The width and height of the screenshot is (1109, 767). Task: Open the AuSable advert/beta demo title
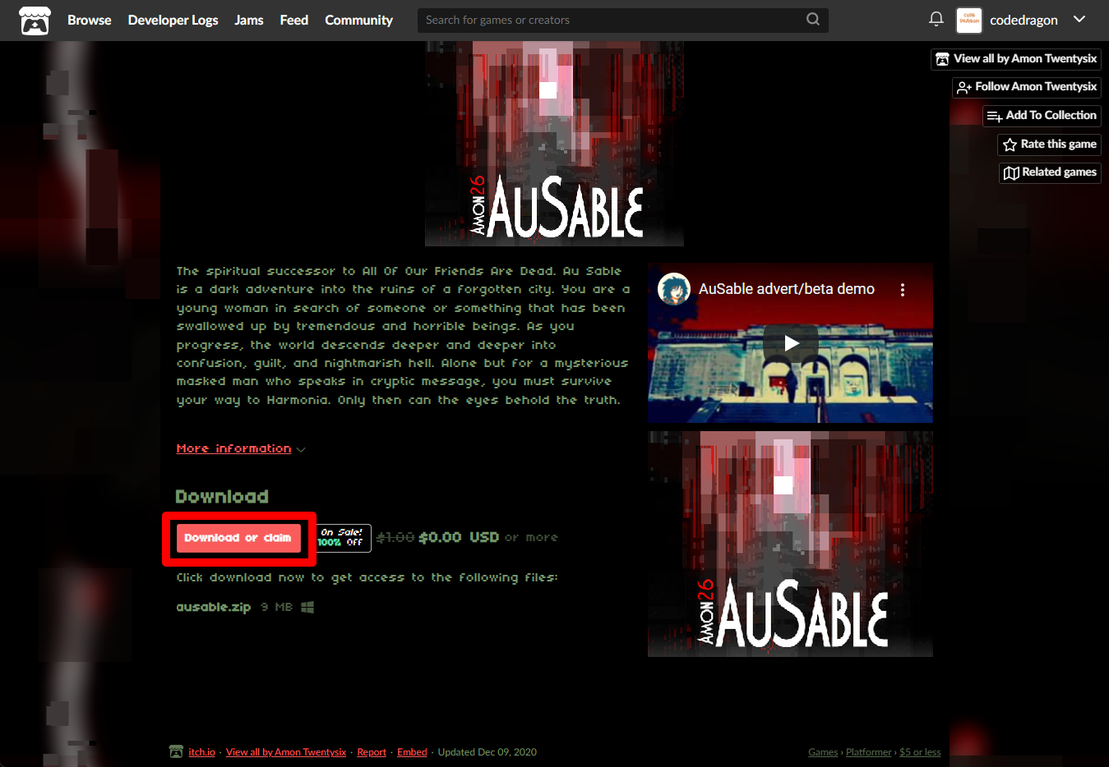pyautogui.click(x=787, y=289)
